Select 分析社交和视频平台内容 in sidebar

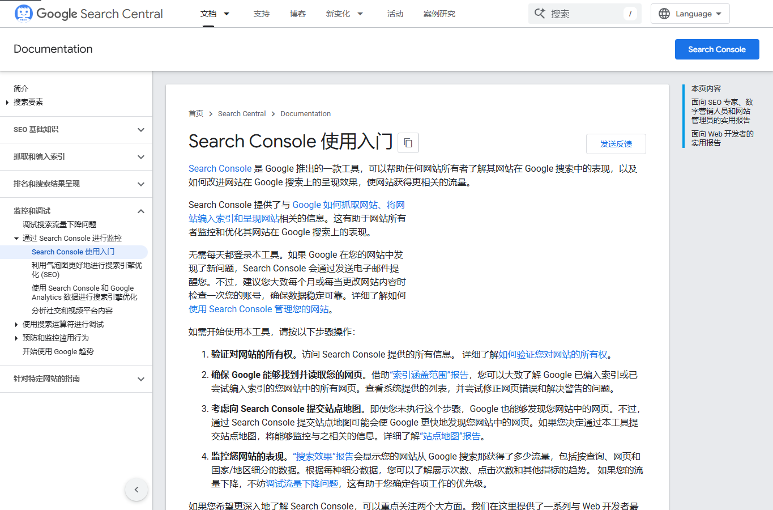click(72, 311)
